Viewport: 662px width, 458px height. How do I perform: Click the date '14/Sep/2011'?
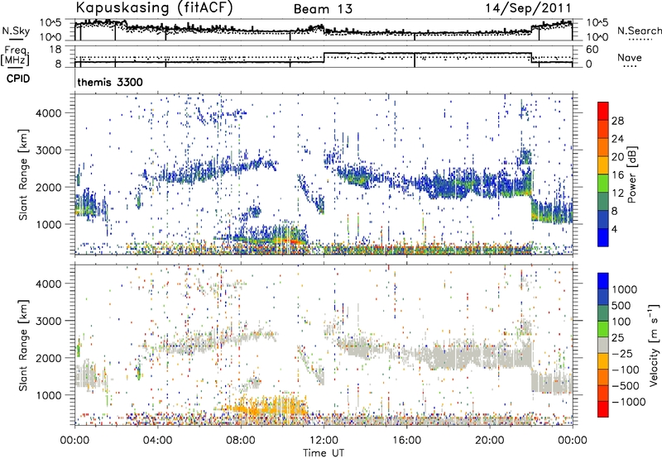pos(528,8)
